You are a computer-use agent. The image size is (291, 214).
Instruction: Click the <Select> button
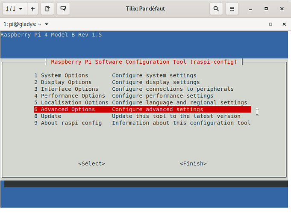tap(92, 163)
